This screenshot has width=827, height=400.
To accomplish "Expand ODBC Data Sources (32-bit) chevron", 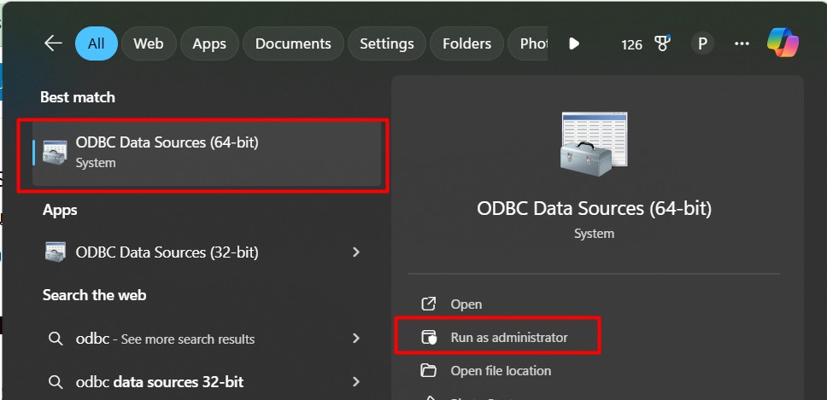I will pyautogui.click(x=356, y=252).
